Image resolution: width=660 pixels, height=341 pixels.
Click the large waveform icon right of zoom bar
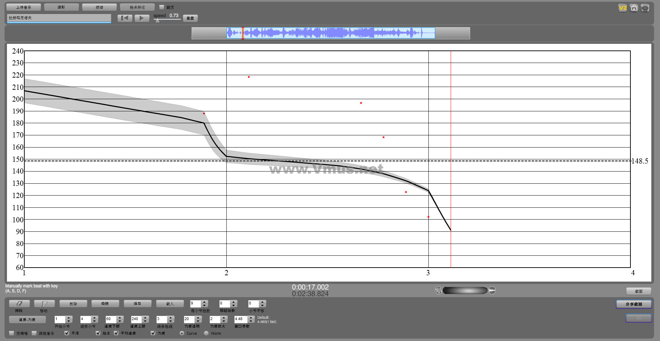point(492,290)
